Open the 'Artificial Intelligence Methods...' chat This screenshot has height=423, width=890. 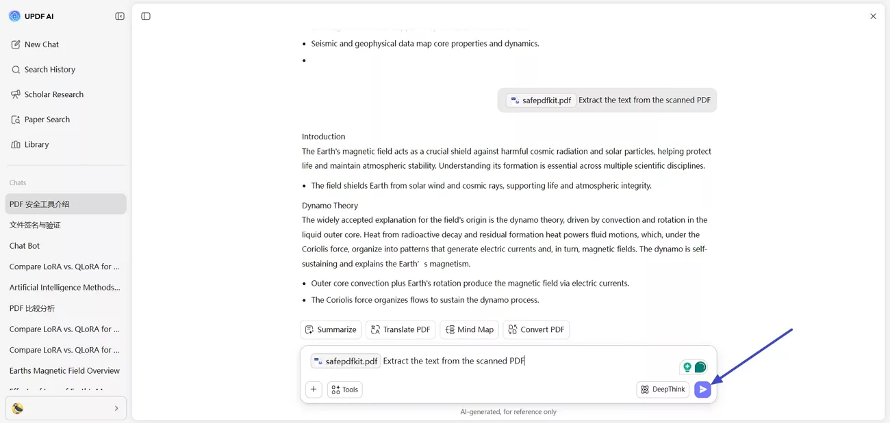pyautogui.click(x=66, y=288)
